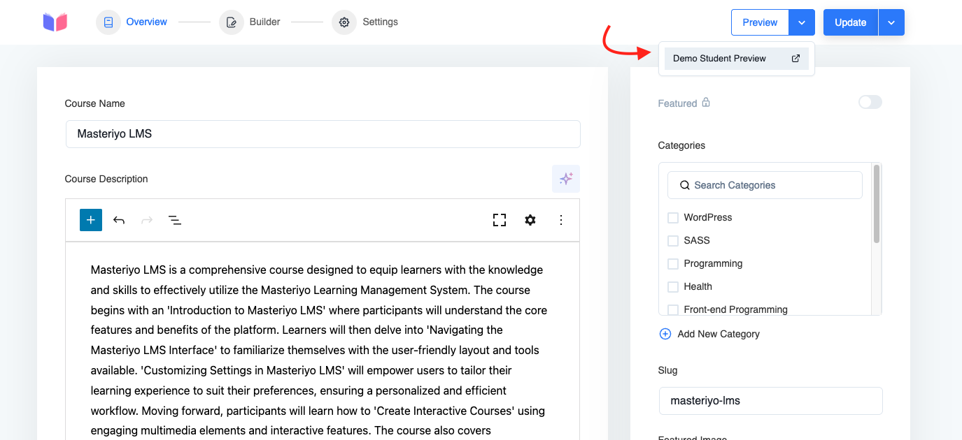962x440 pixels.
Task: Click the Course Name input field
Action: point(323,133)
